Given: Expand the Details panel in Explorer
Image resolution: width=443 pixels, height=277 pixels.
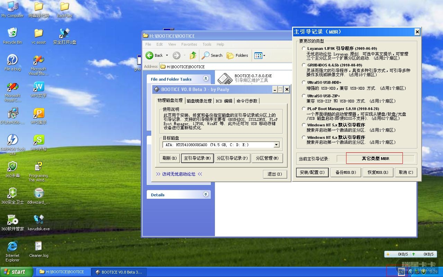Looking at the screenshot, I should point(206,195).
